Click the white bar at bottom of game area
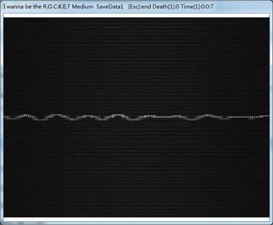 (136, 219)
